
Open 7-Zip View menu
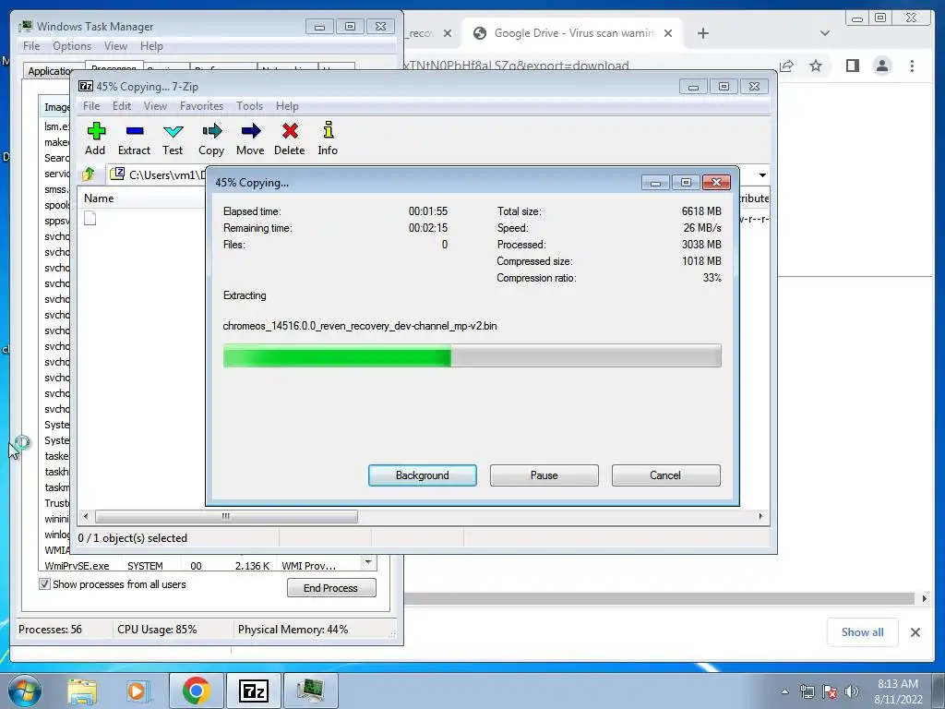tap(155, 106)
